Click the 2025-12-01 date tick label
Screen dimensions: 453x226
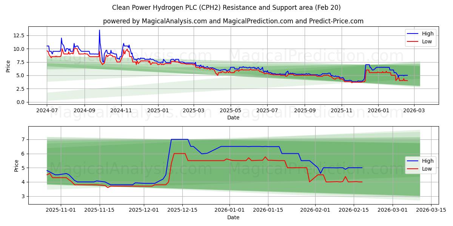coord(144,210)
